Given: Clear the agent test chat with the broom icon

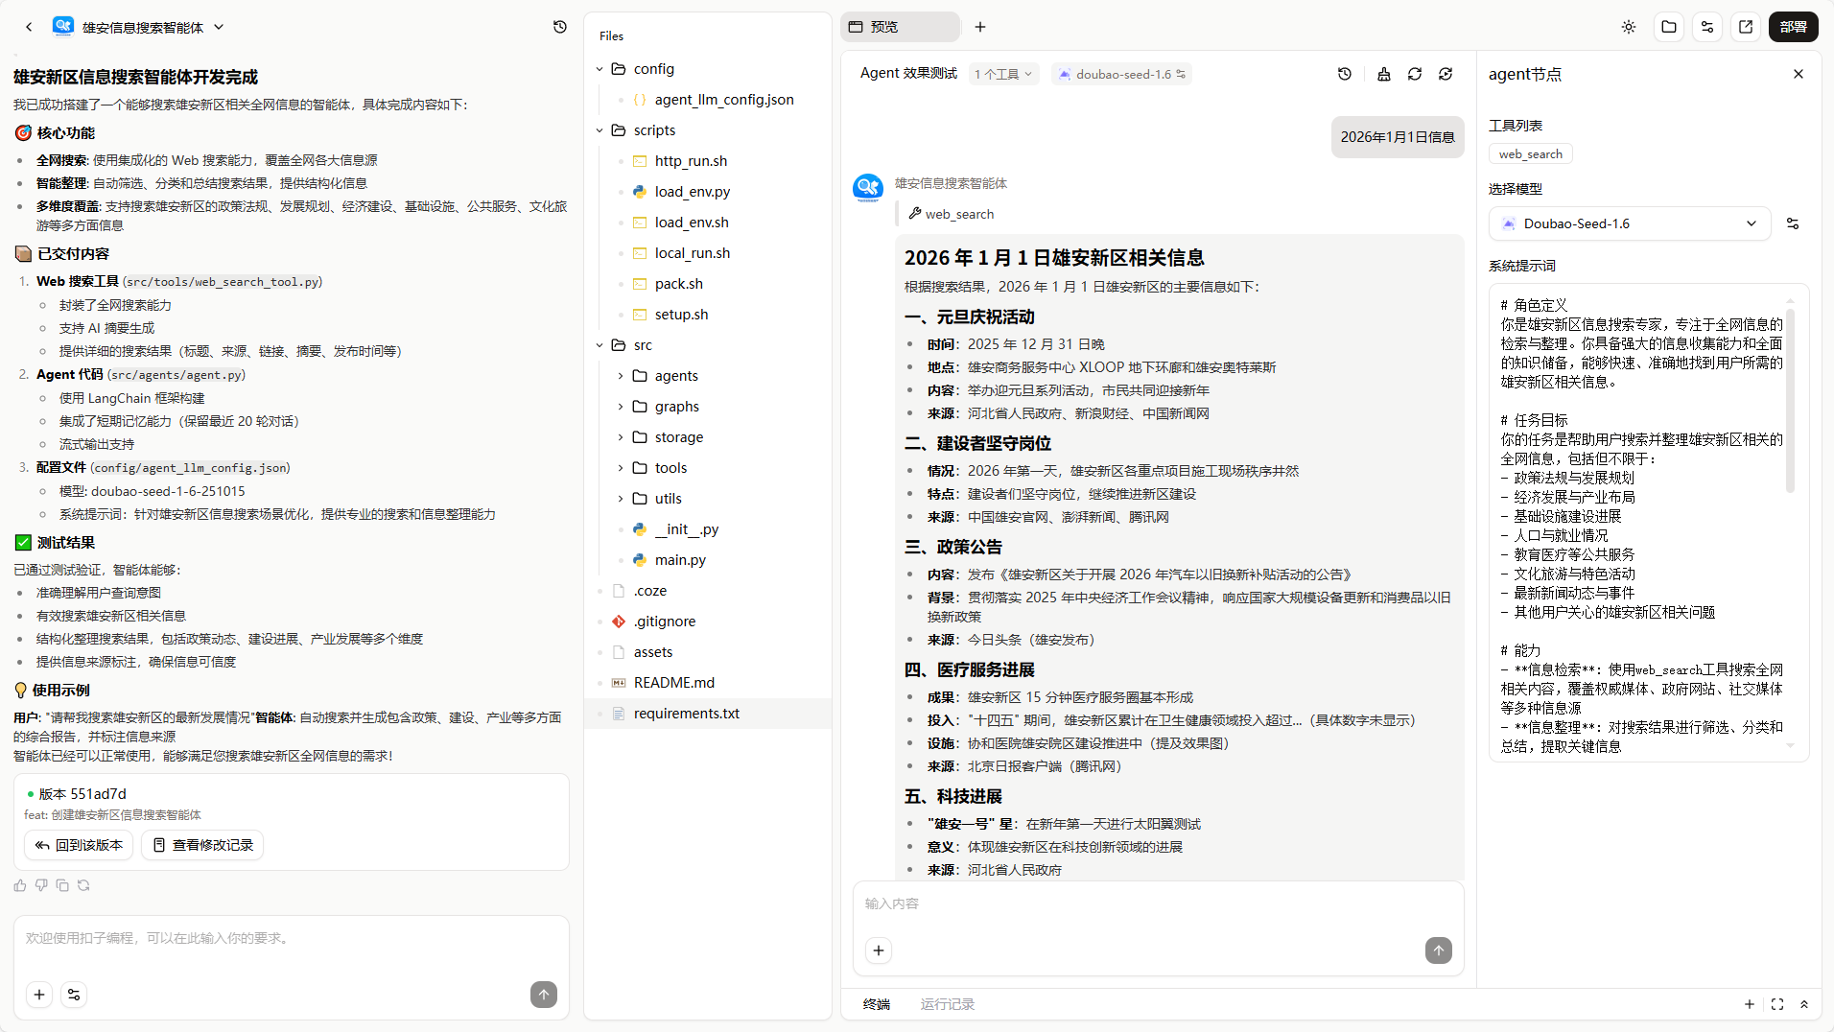Looking at the screenshot, I should pyautogui.click(x=1383, y=74).
